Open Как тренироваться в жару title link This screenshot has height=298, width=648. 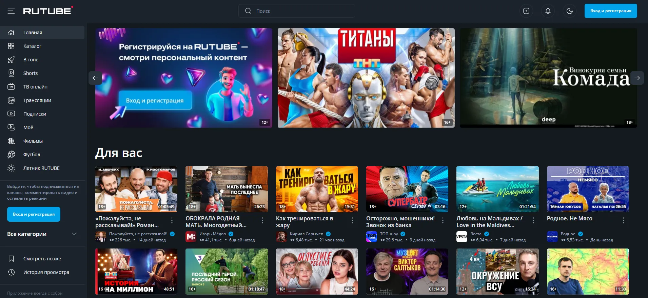(305, 222)
